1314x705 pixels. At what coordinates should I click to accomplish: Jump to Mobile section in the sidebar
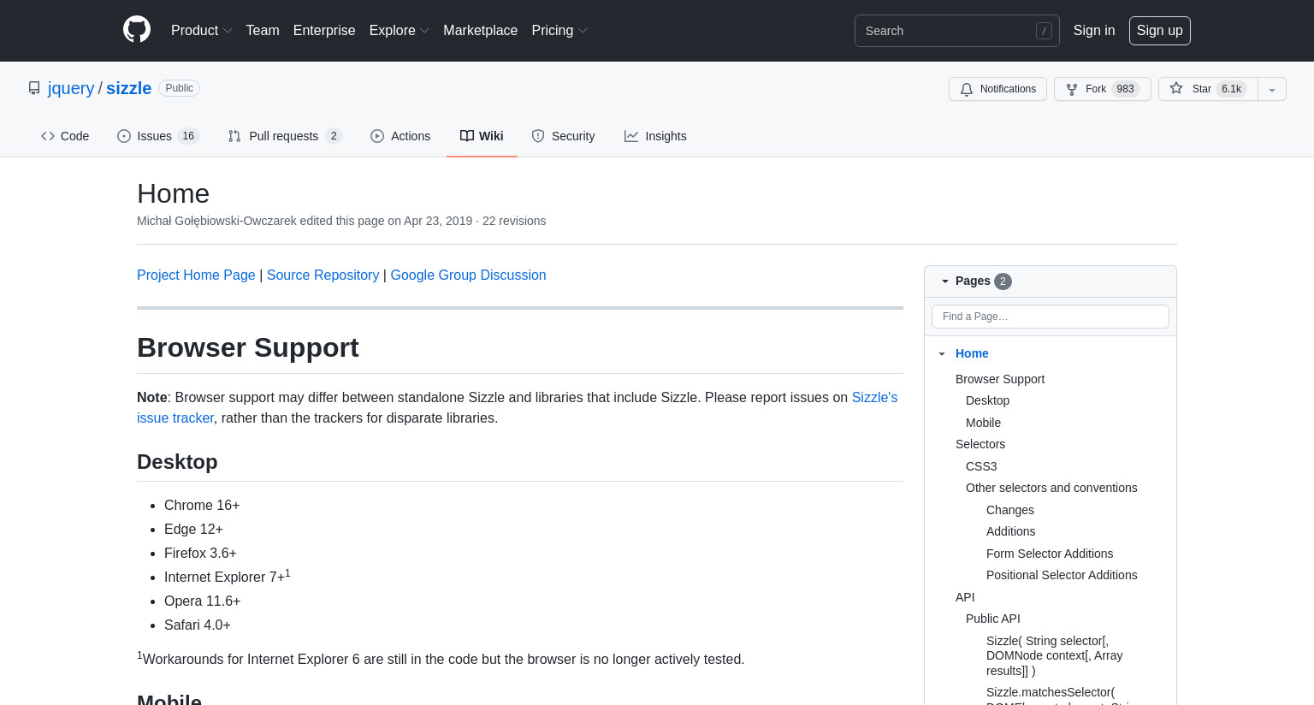(x=983, y=423)
